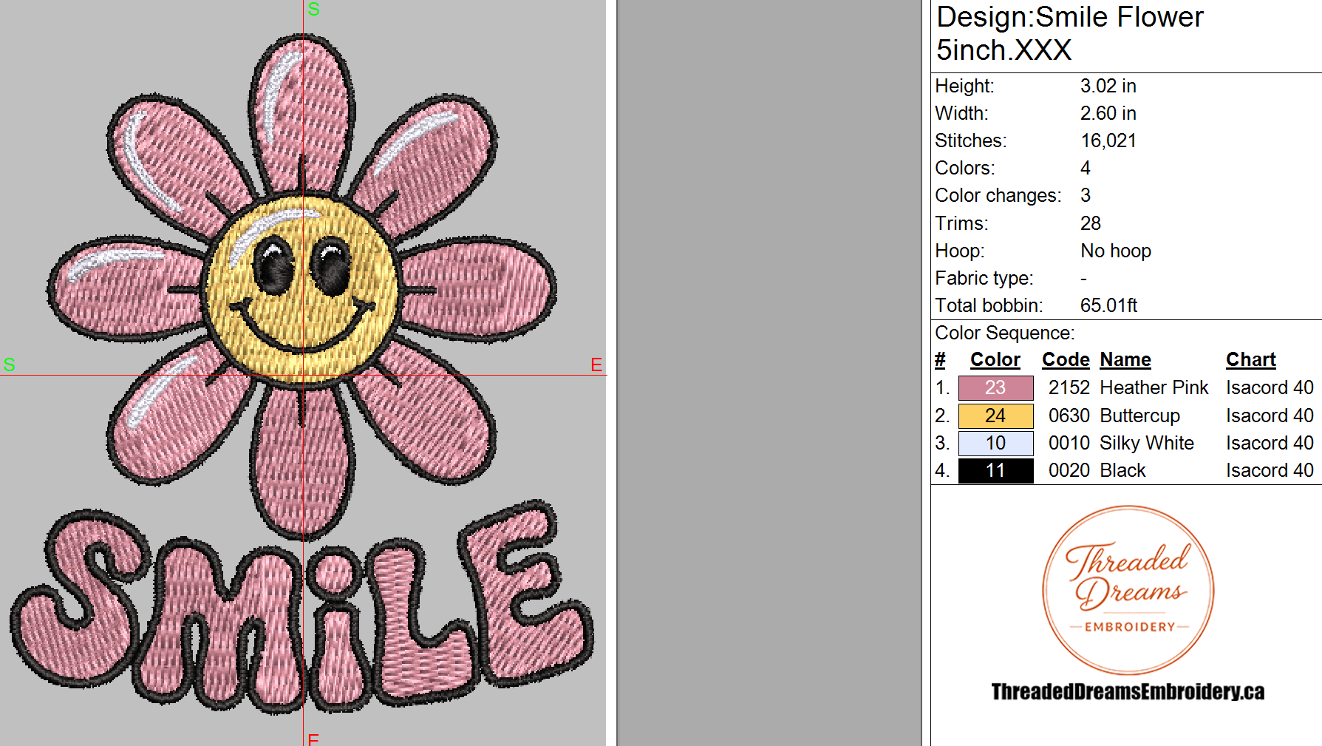Click the Silky White color swatch 10
Viewport: 1322px width, 746px height.
click(x=995, y=443)
